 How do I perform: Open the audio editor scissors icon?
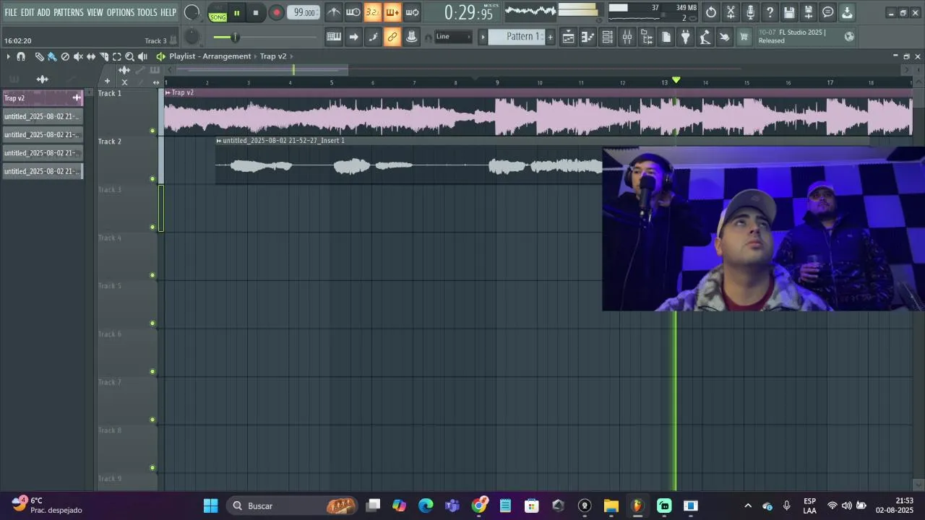(731, 12)
